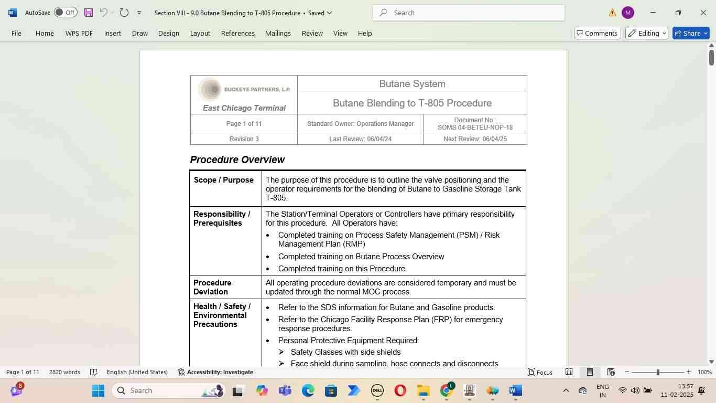716x403 pixels.
Task: Open the Power Automate taskbar icon
Action: click(x=354, y=390)
